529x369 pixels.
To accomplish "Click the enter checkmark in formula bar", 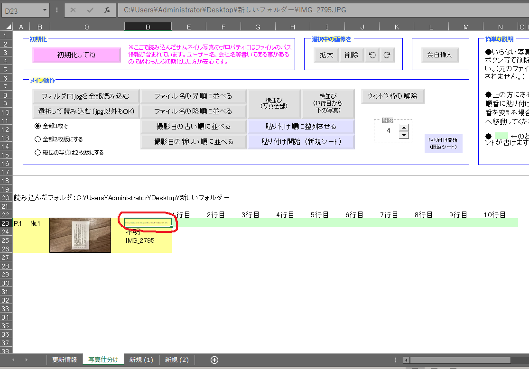I will coord(90,10).
